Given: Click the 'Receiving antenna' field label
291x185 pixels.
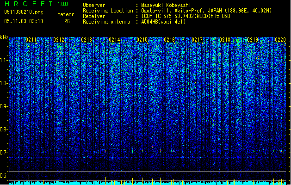Looking at the screenshot, I should pos(106,22).
